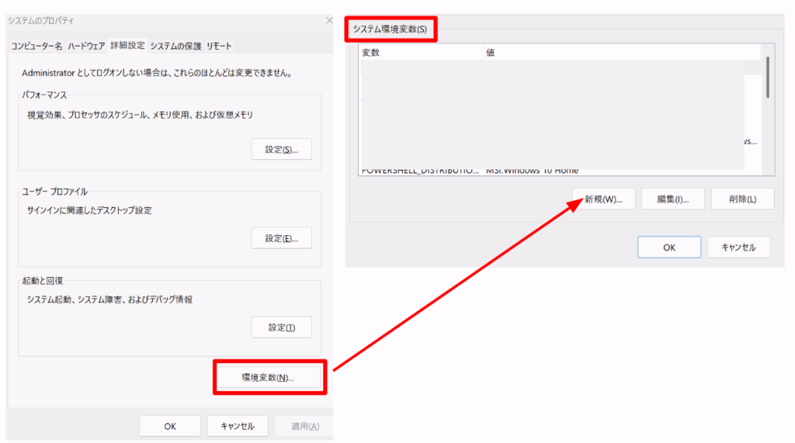
Task: Open the ハードウェア tab
Action: coord(85,46)
